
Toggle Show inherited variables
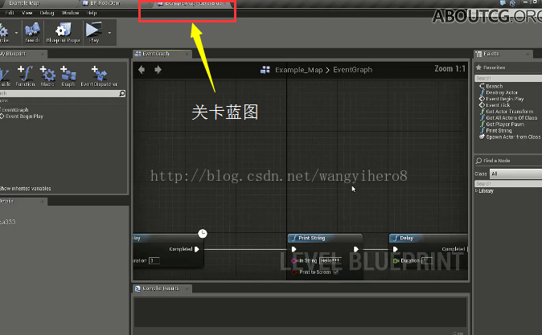coord(25,189)
